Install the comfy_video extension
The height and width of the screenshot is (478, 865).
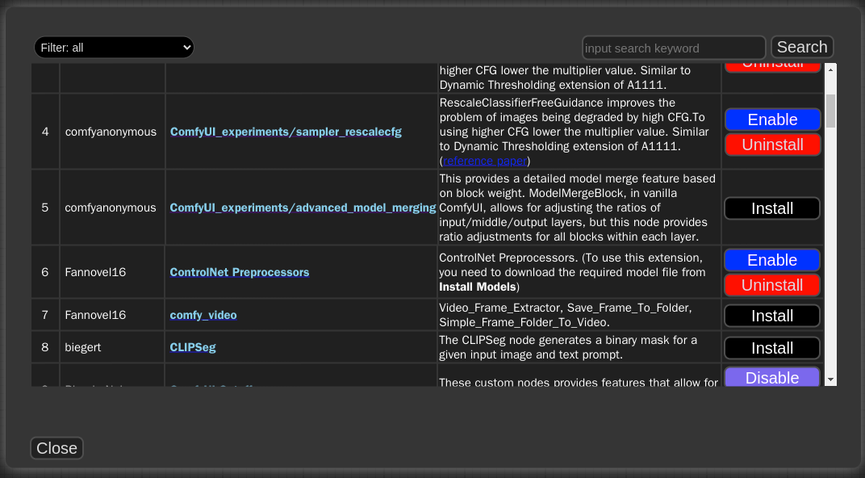[771, 315]
